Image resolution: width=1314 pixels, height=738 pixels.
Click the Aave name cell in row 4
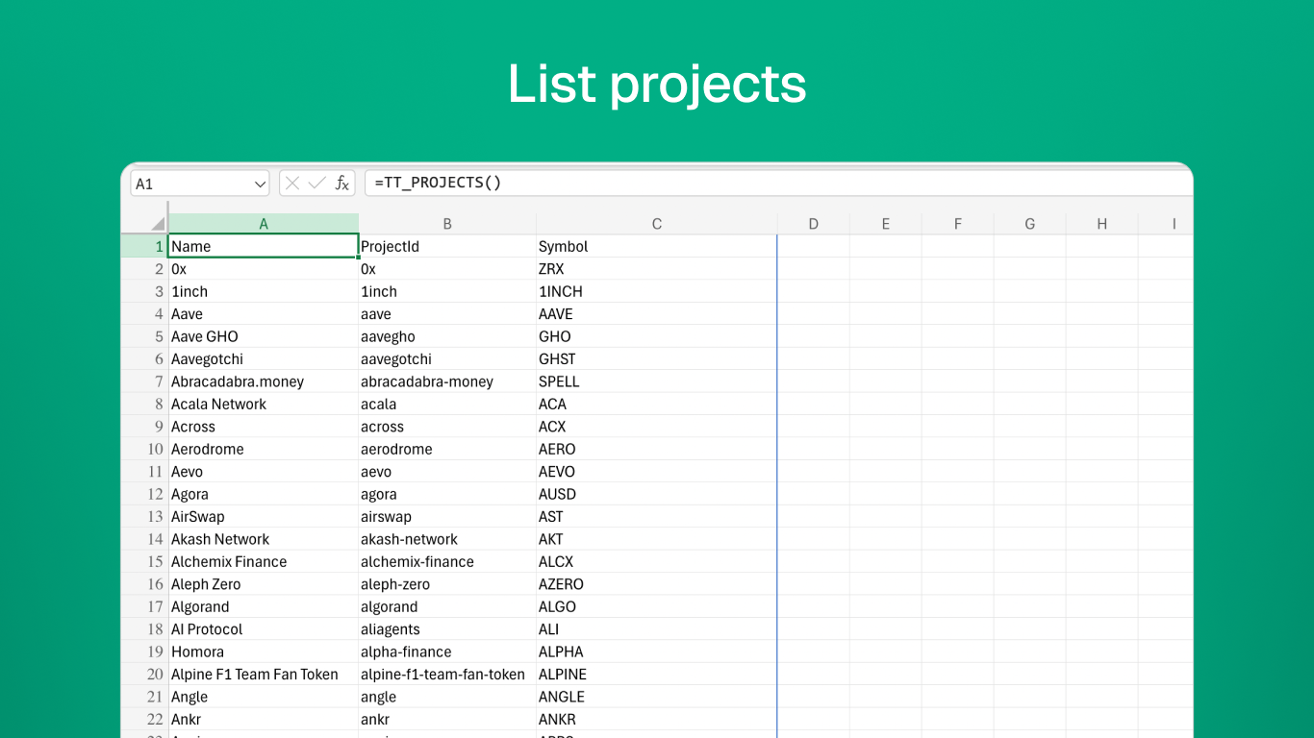tap(264, 314)
